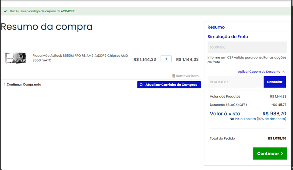Click the No PIX ou boleto discount note
The height and width of the screenshot is (170, 293).
[x=258, y=119]
